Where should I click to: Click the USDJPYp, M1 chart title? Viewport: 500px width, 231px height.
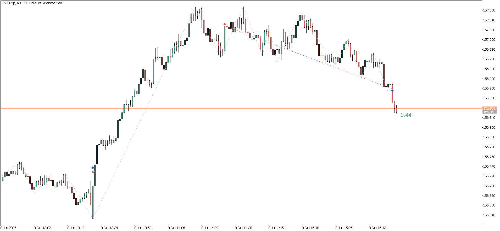click(32, 3)
